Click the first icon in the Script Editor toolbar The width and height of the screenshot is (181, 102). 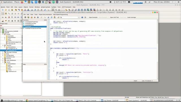tap(25, 17)
